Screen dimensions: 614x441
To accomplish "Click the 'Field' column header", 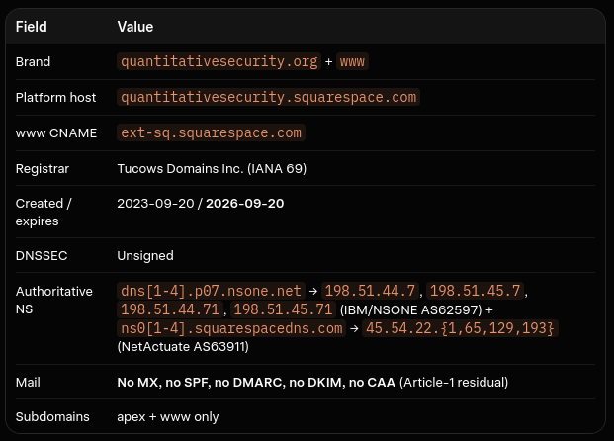I will tap(32, 27).
